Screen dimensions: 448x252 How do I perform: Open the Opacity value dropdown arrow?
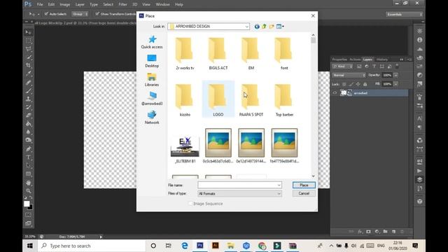pos(395,75)
